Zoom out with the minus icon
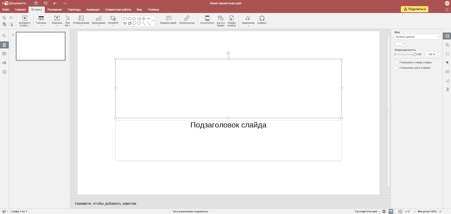 (415, 211)
